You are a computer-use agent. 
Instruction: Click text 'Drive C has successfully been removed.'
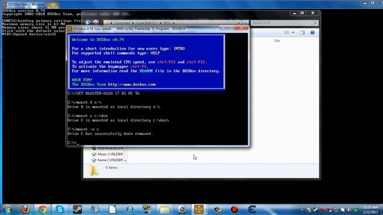[x=110, y=134]
